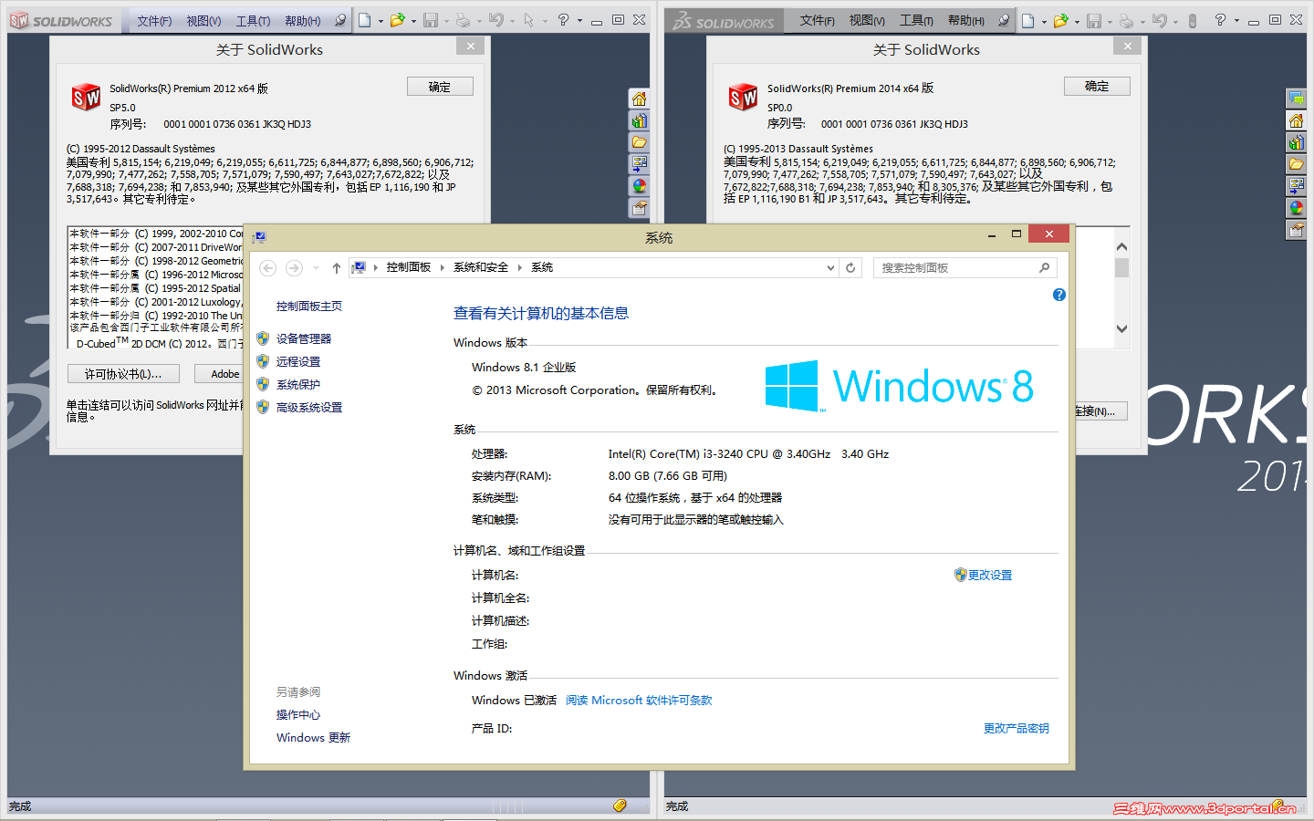1314x821 pixels.
Task: Click scrollbar down arrow in 2014 About dialog
Action: (x=1122, y=329)
